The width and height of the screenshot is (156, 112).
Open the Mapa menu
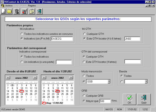tap(23, 6)
